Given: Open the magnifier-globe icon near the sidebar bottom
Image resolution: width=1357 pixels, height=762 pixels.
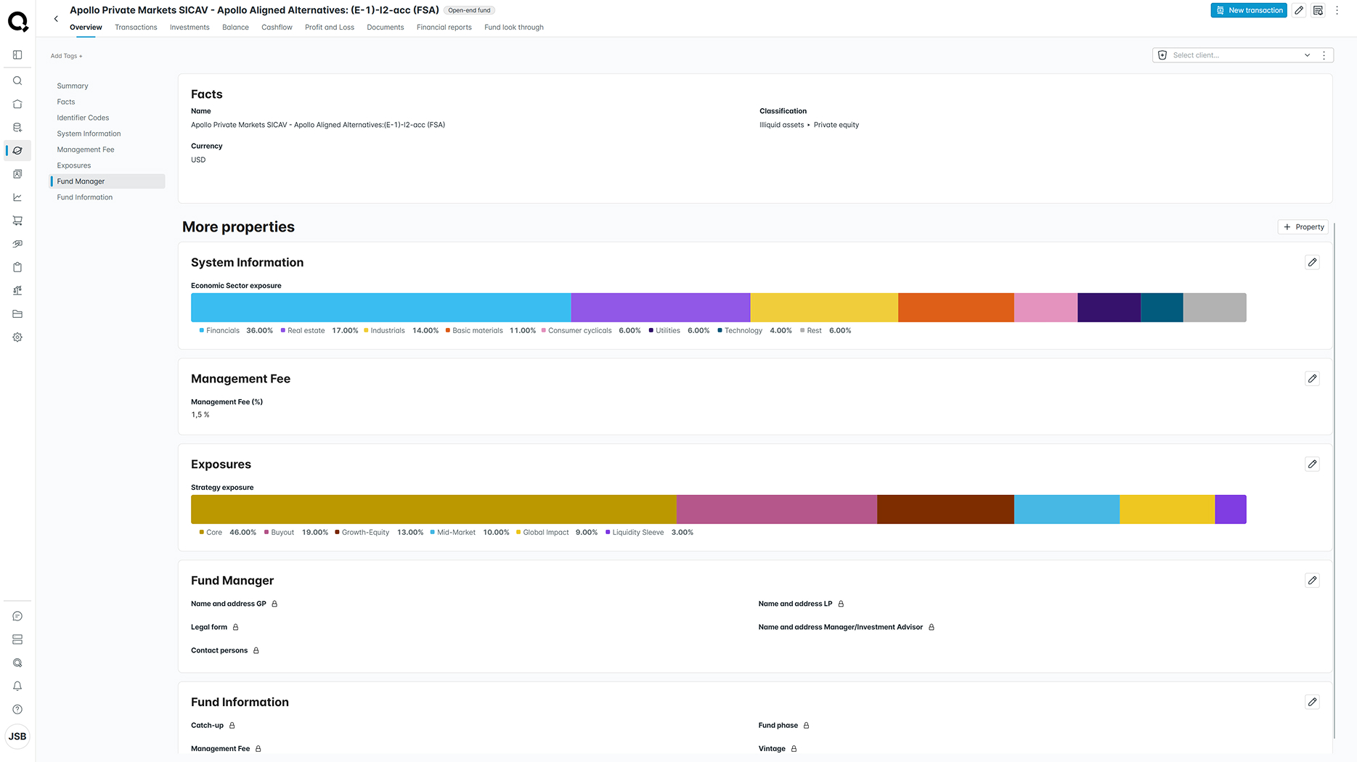Looking at the screenshot, I should pyautogui.click(x=17, y=663).
